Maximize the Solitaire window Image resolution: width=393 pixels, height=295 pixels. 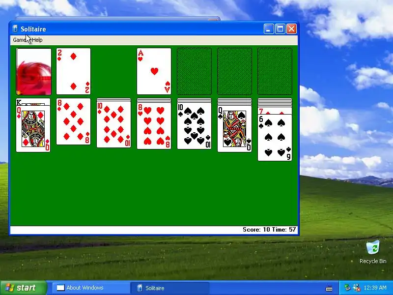(280, 29)
